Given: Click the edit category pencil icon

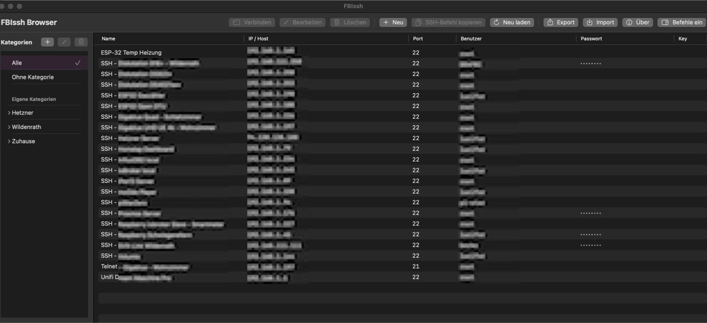Looking at the screenshot, I should (x=64, y=42).
